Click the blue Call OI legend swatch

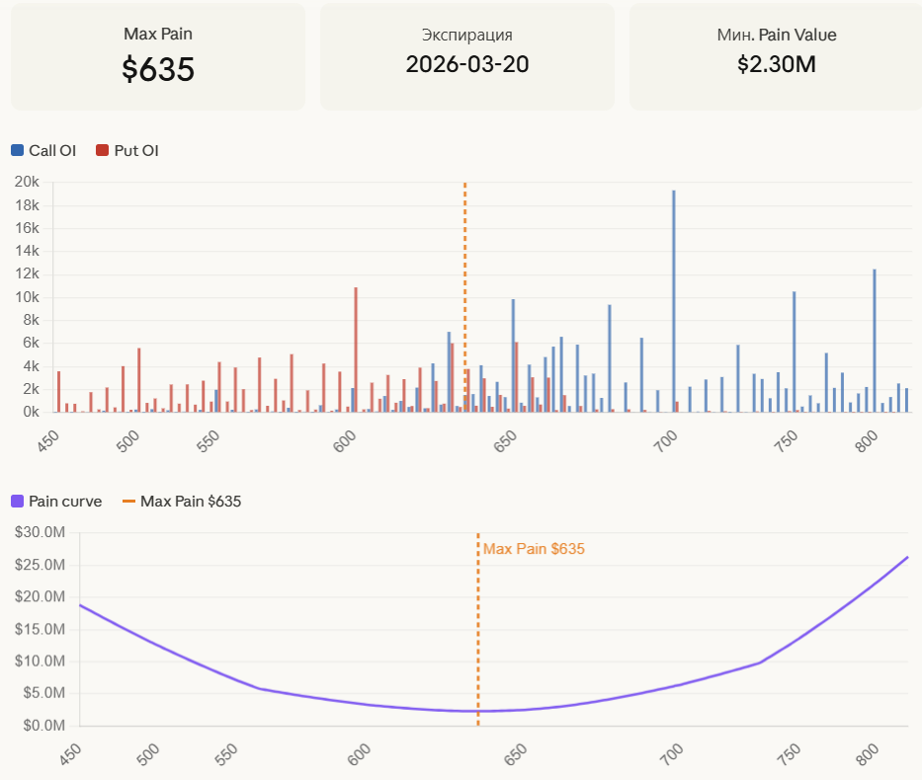[18, 151]
